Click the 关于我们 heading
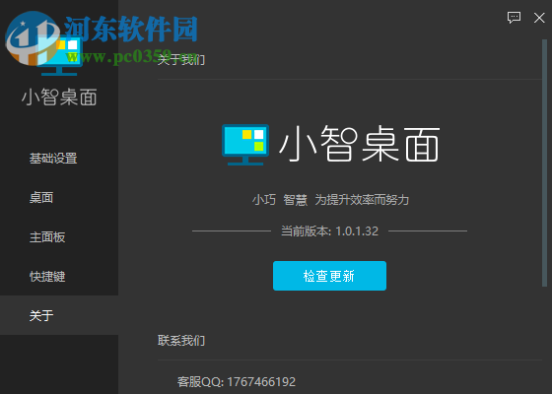 [x=181, y=60]
